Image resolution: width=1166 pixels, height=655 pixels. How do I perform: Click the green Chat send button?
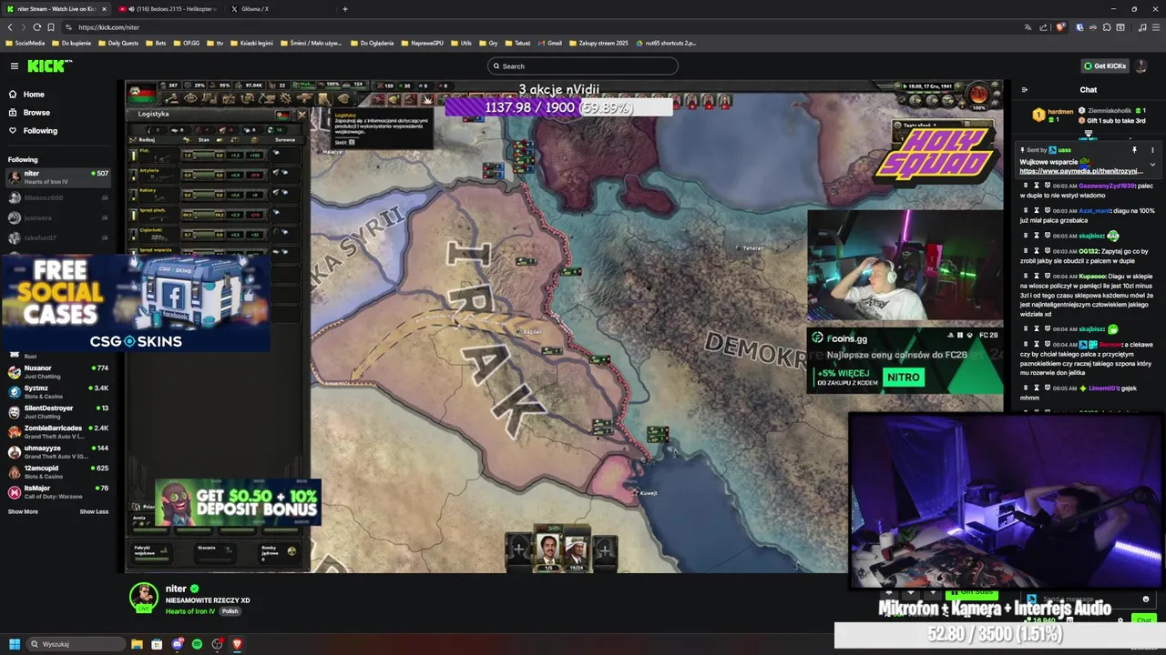click(1143, 620)
